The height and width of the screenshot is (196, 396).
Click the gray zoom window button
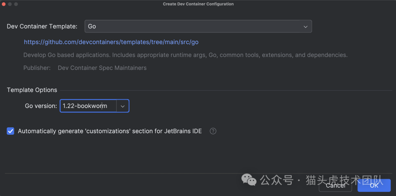16,4
